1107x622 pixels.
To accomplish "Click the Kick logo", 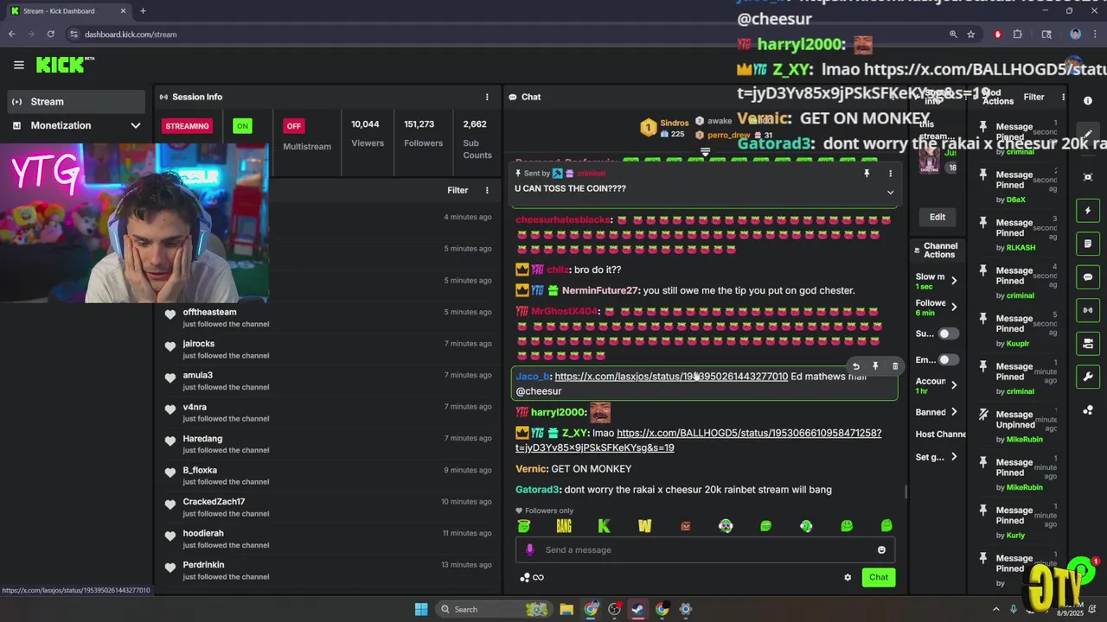I will 65,65.
